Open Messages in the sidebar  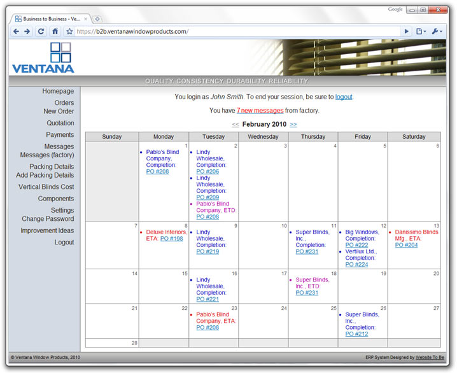(59, 146)
